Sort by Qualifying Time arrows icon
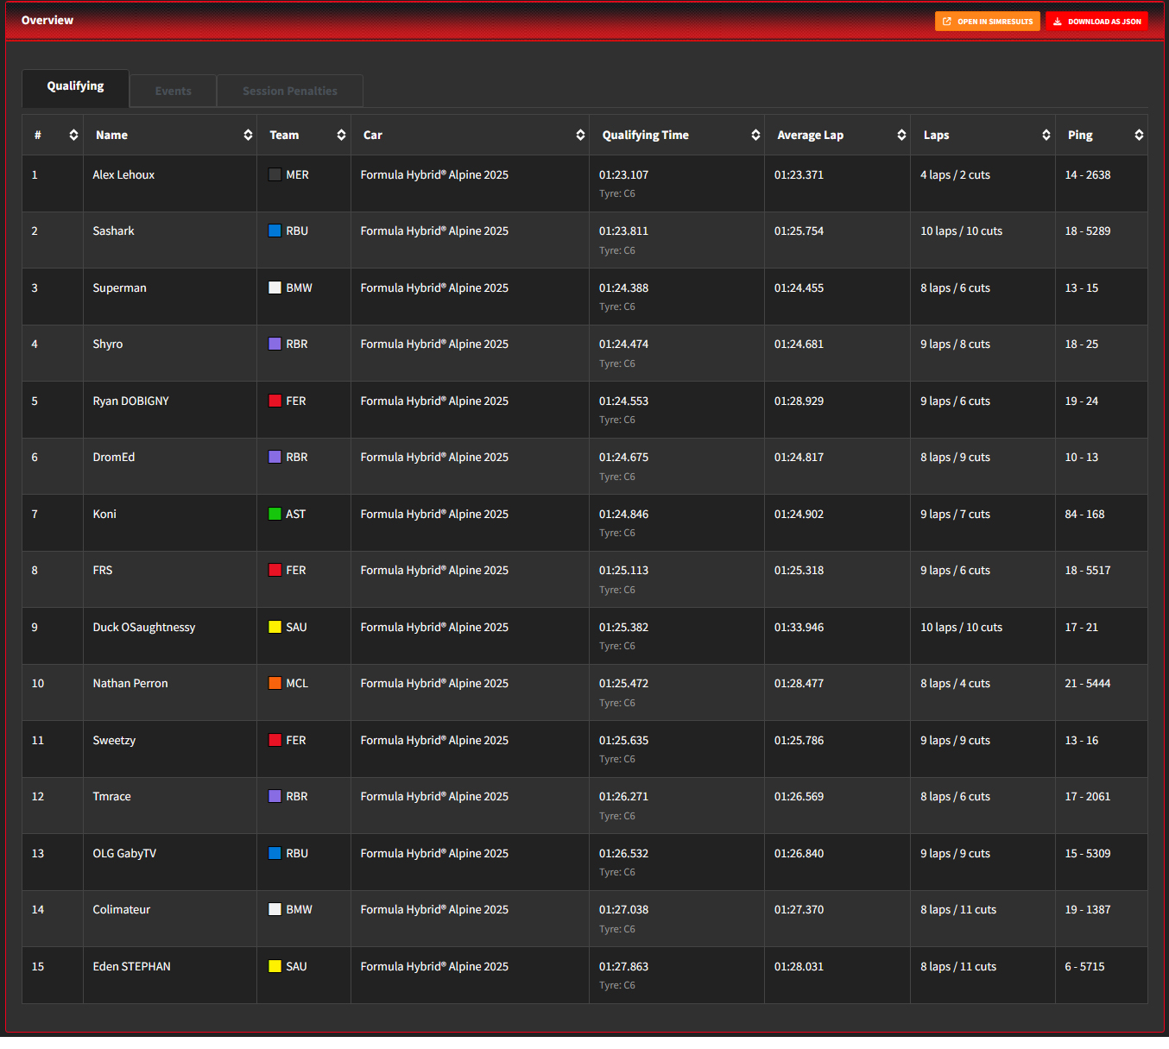Screen dimensions: 1169x1049 point(755,136)
